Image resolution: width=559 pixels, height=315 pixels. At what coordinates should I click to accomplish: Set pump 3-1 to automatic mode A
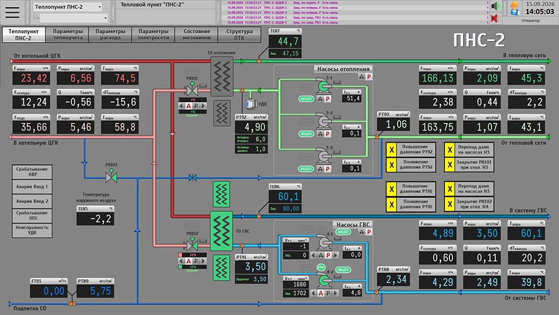pyautogui.click(x=320, y=99)
